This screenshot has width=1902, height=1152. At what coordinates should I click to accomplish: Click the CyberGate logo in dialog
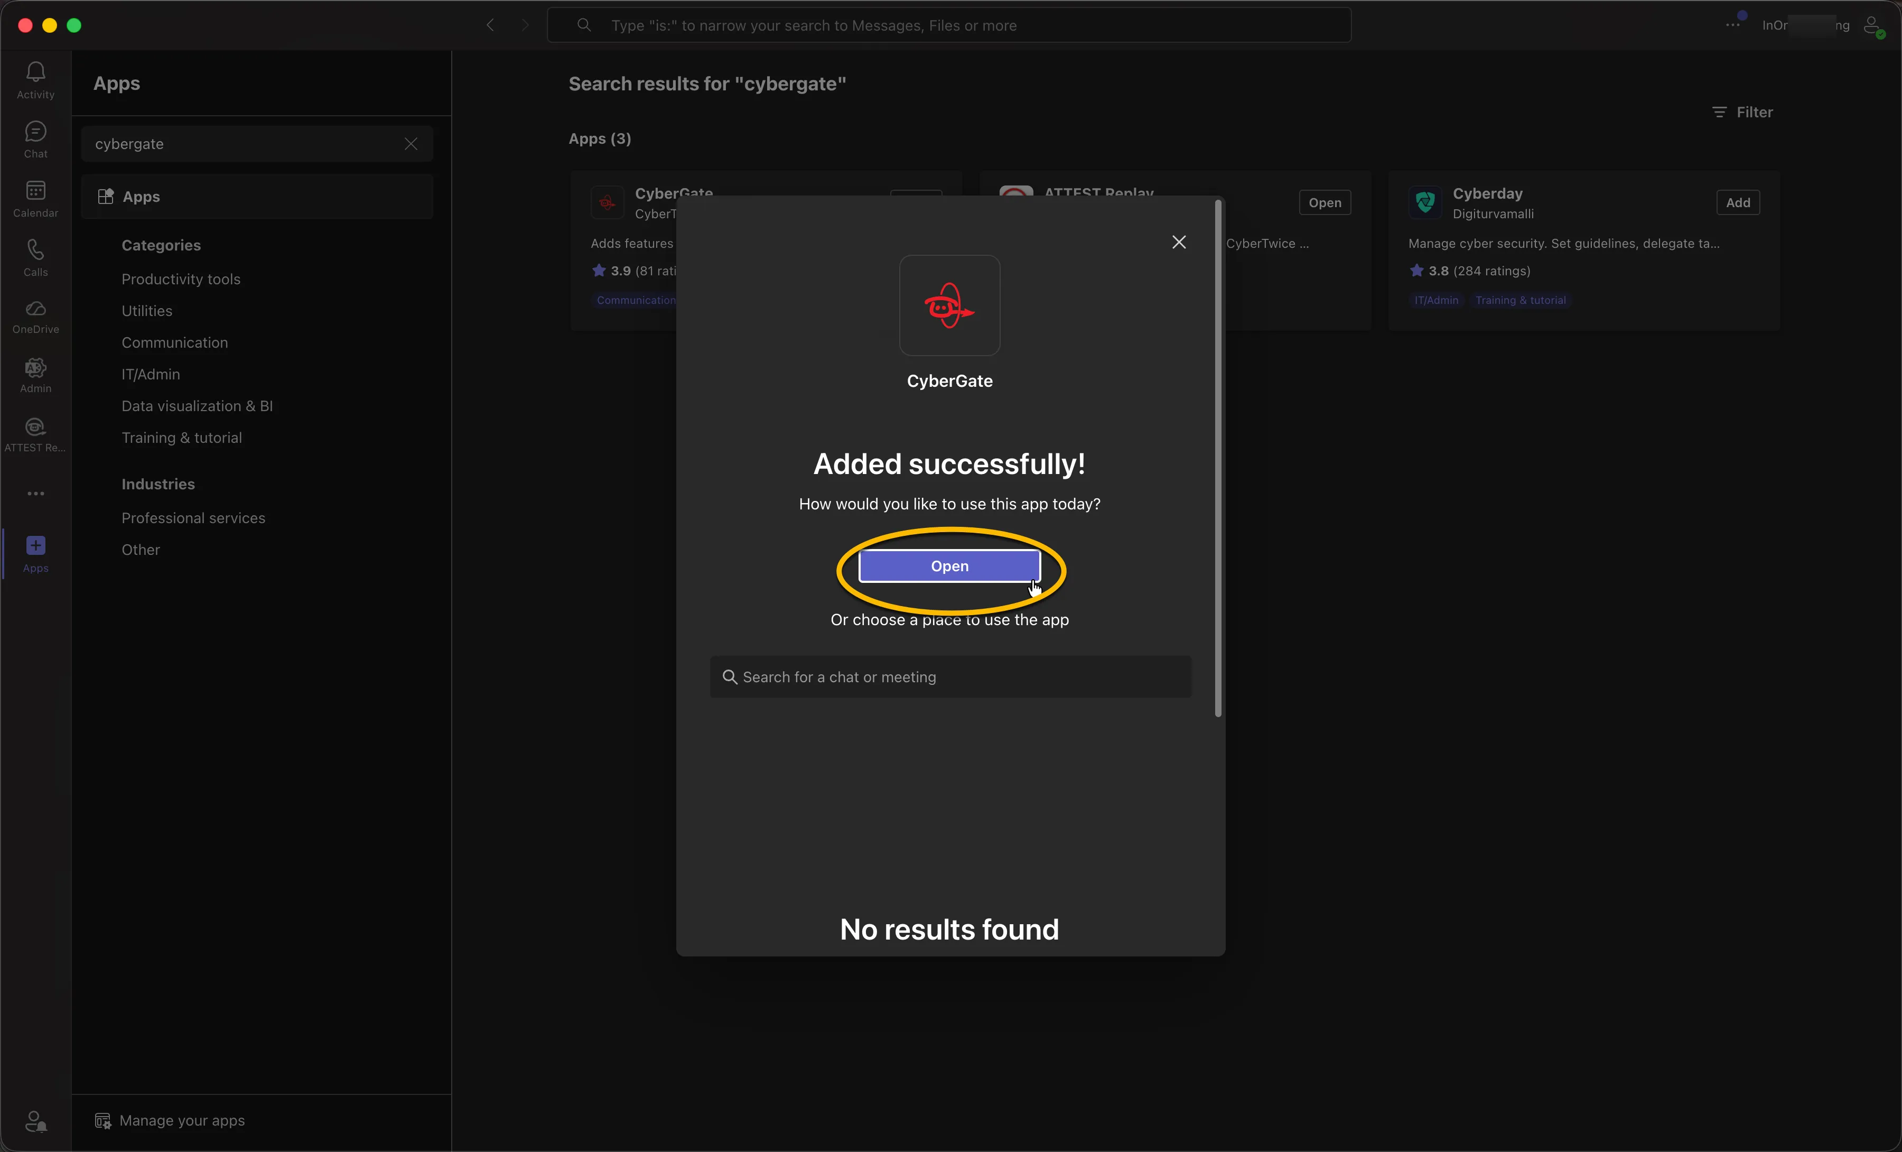[949, 306]
